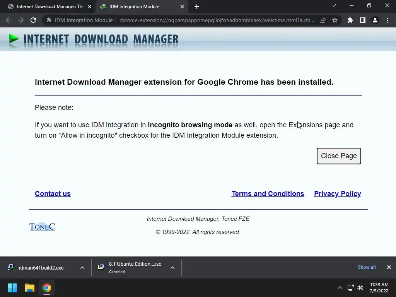
Task: Open File Explorer from taskbar
Action: [x=29, y=288]
